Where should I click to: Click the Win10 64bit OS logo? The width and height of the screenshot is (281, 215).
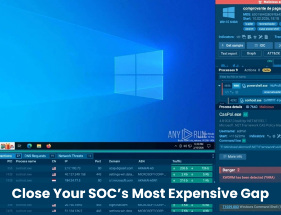pyautogui.click(x=229, y=13)
